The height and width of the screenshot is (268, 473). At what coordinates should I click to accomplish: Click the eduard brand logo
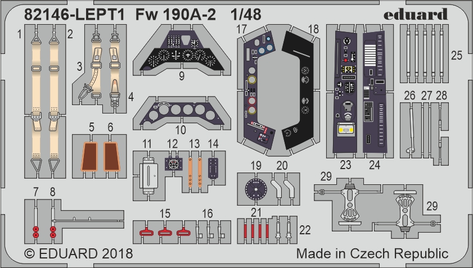416,14
